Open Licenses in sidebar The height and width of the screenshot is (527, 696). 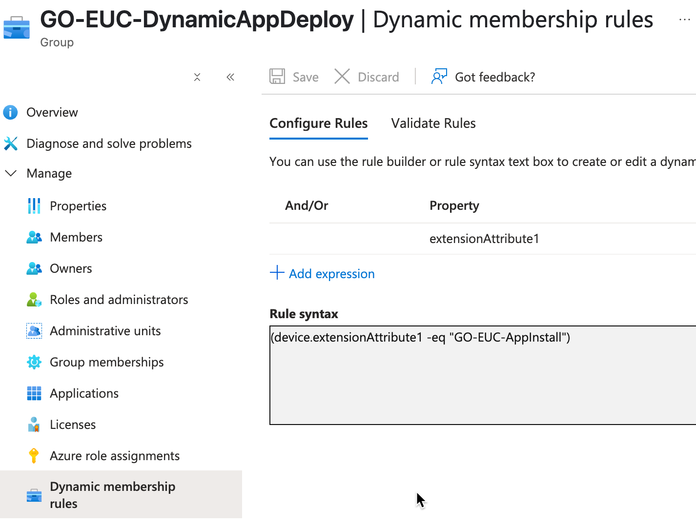tap(73, 425)
